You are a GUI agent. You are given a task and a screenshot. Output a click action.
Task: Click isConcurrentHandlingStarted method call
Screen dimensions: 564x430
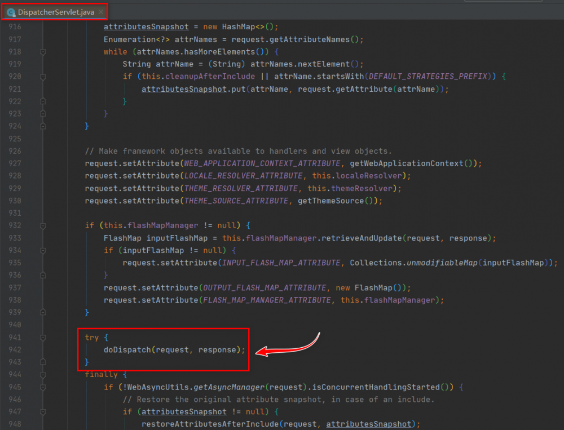click(376, 387)
